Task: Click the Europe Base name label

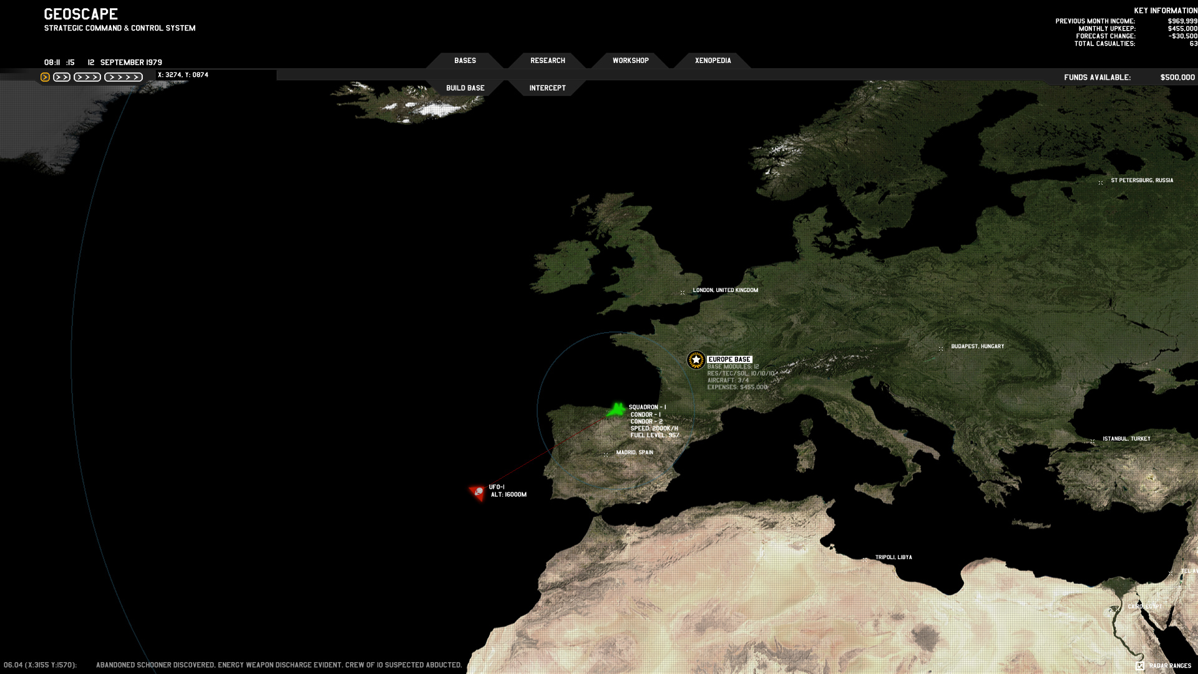Action: click(x=729, y=359)
